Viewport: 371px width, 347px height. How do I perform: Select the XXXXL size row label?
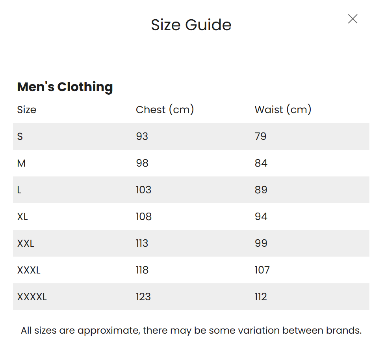click(x=32, y=297)
